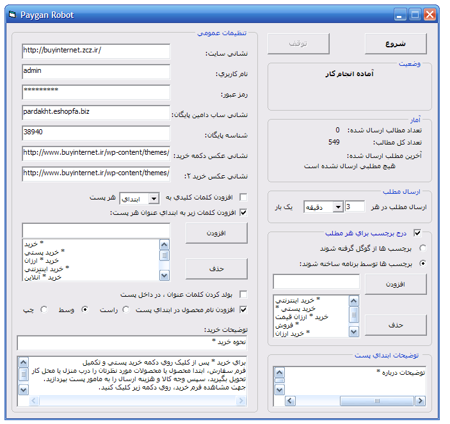The height and width of the screenshot is (424, 450).
Task: Select برچسب ها توسط برنامه ساخته شوند radio
Action: 422,263
